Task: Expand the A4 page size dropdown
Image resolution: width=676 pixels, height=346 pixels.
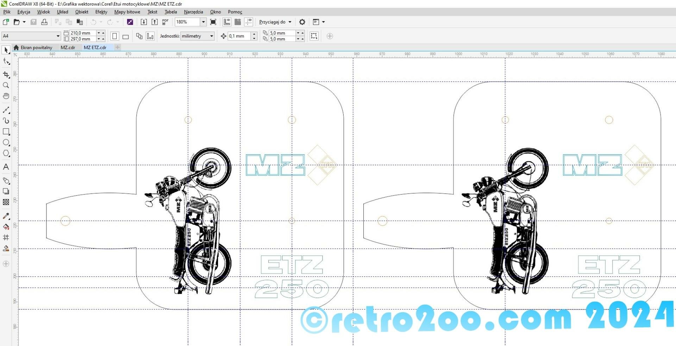Action: [58, 36]
